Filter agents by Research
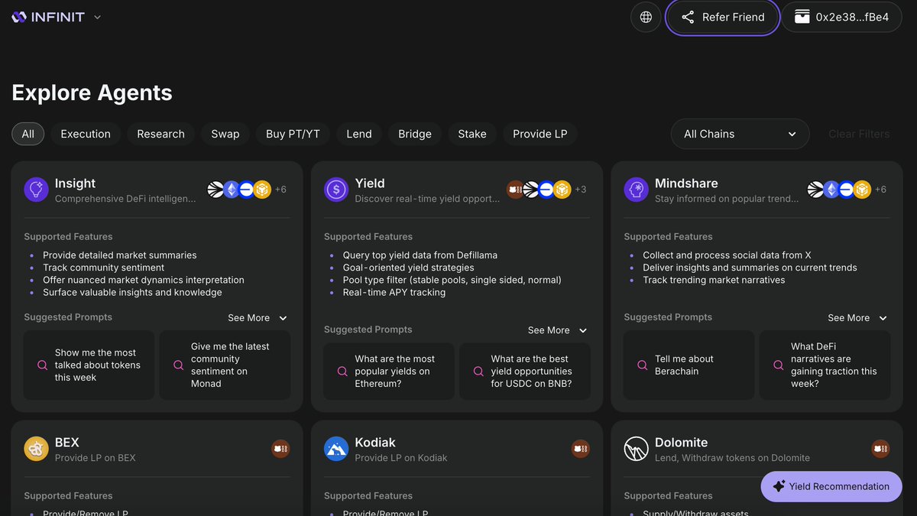The width and height of the screenshot is (917, 516). point(160,134)
